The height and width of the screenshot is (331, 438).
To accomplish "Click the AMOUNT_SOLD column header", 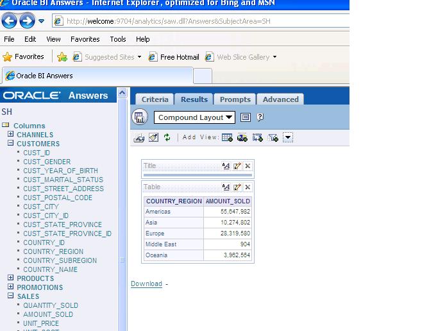I will [228, 201].
